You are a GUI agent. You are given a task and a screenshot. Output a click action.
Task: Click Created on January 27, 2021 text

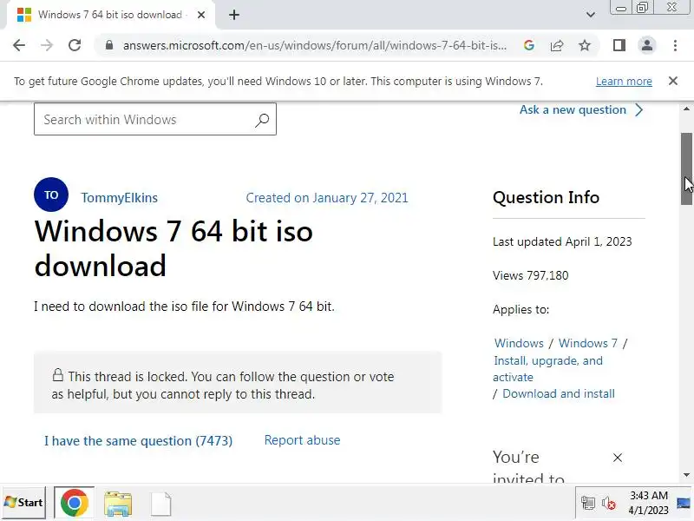(x=327, y=198)
